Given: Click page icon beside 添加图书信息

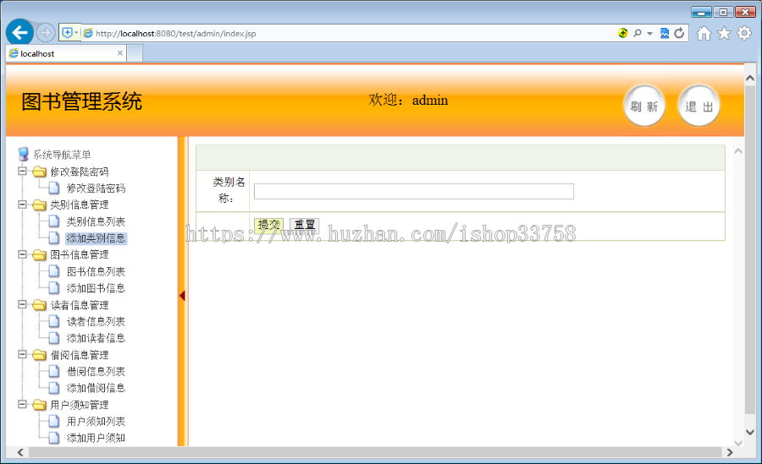Looking at the screenshot, I should pyautogui.click(x=54, y=288).
